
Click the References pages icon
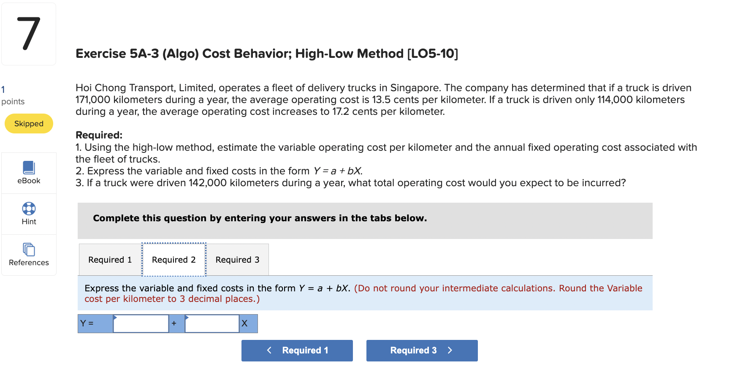tap(28, 249)
